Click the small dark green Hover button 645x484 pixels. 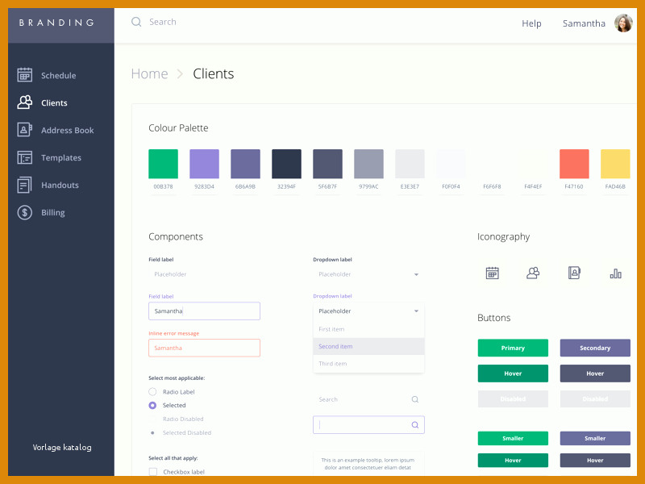[x=513, y=460]
